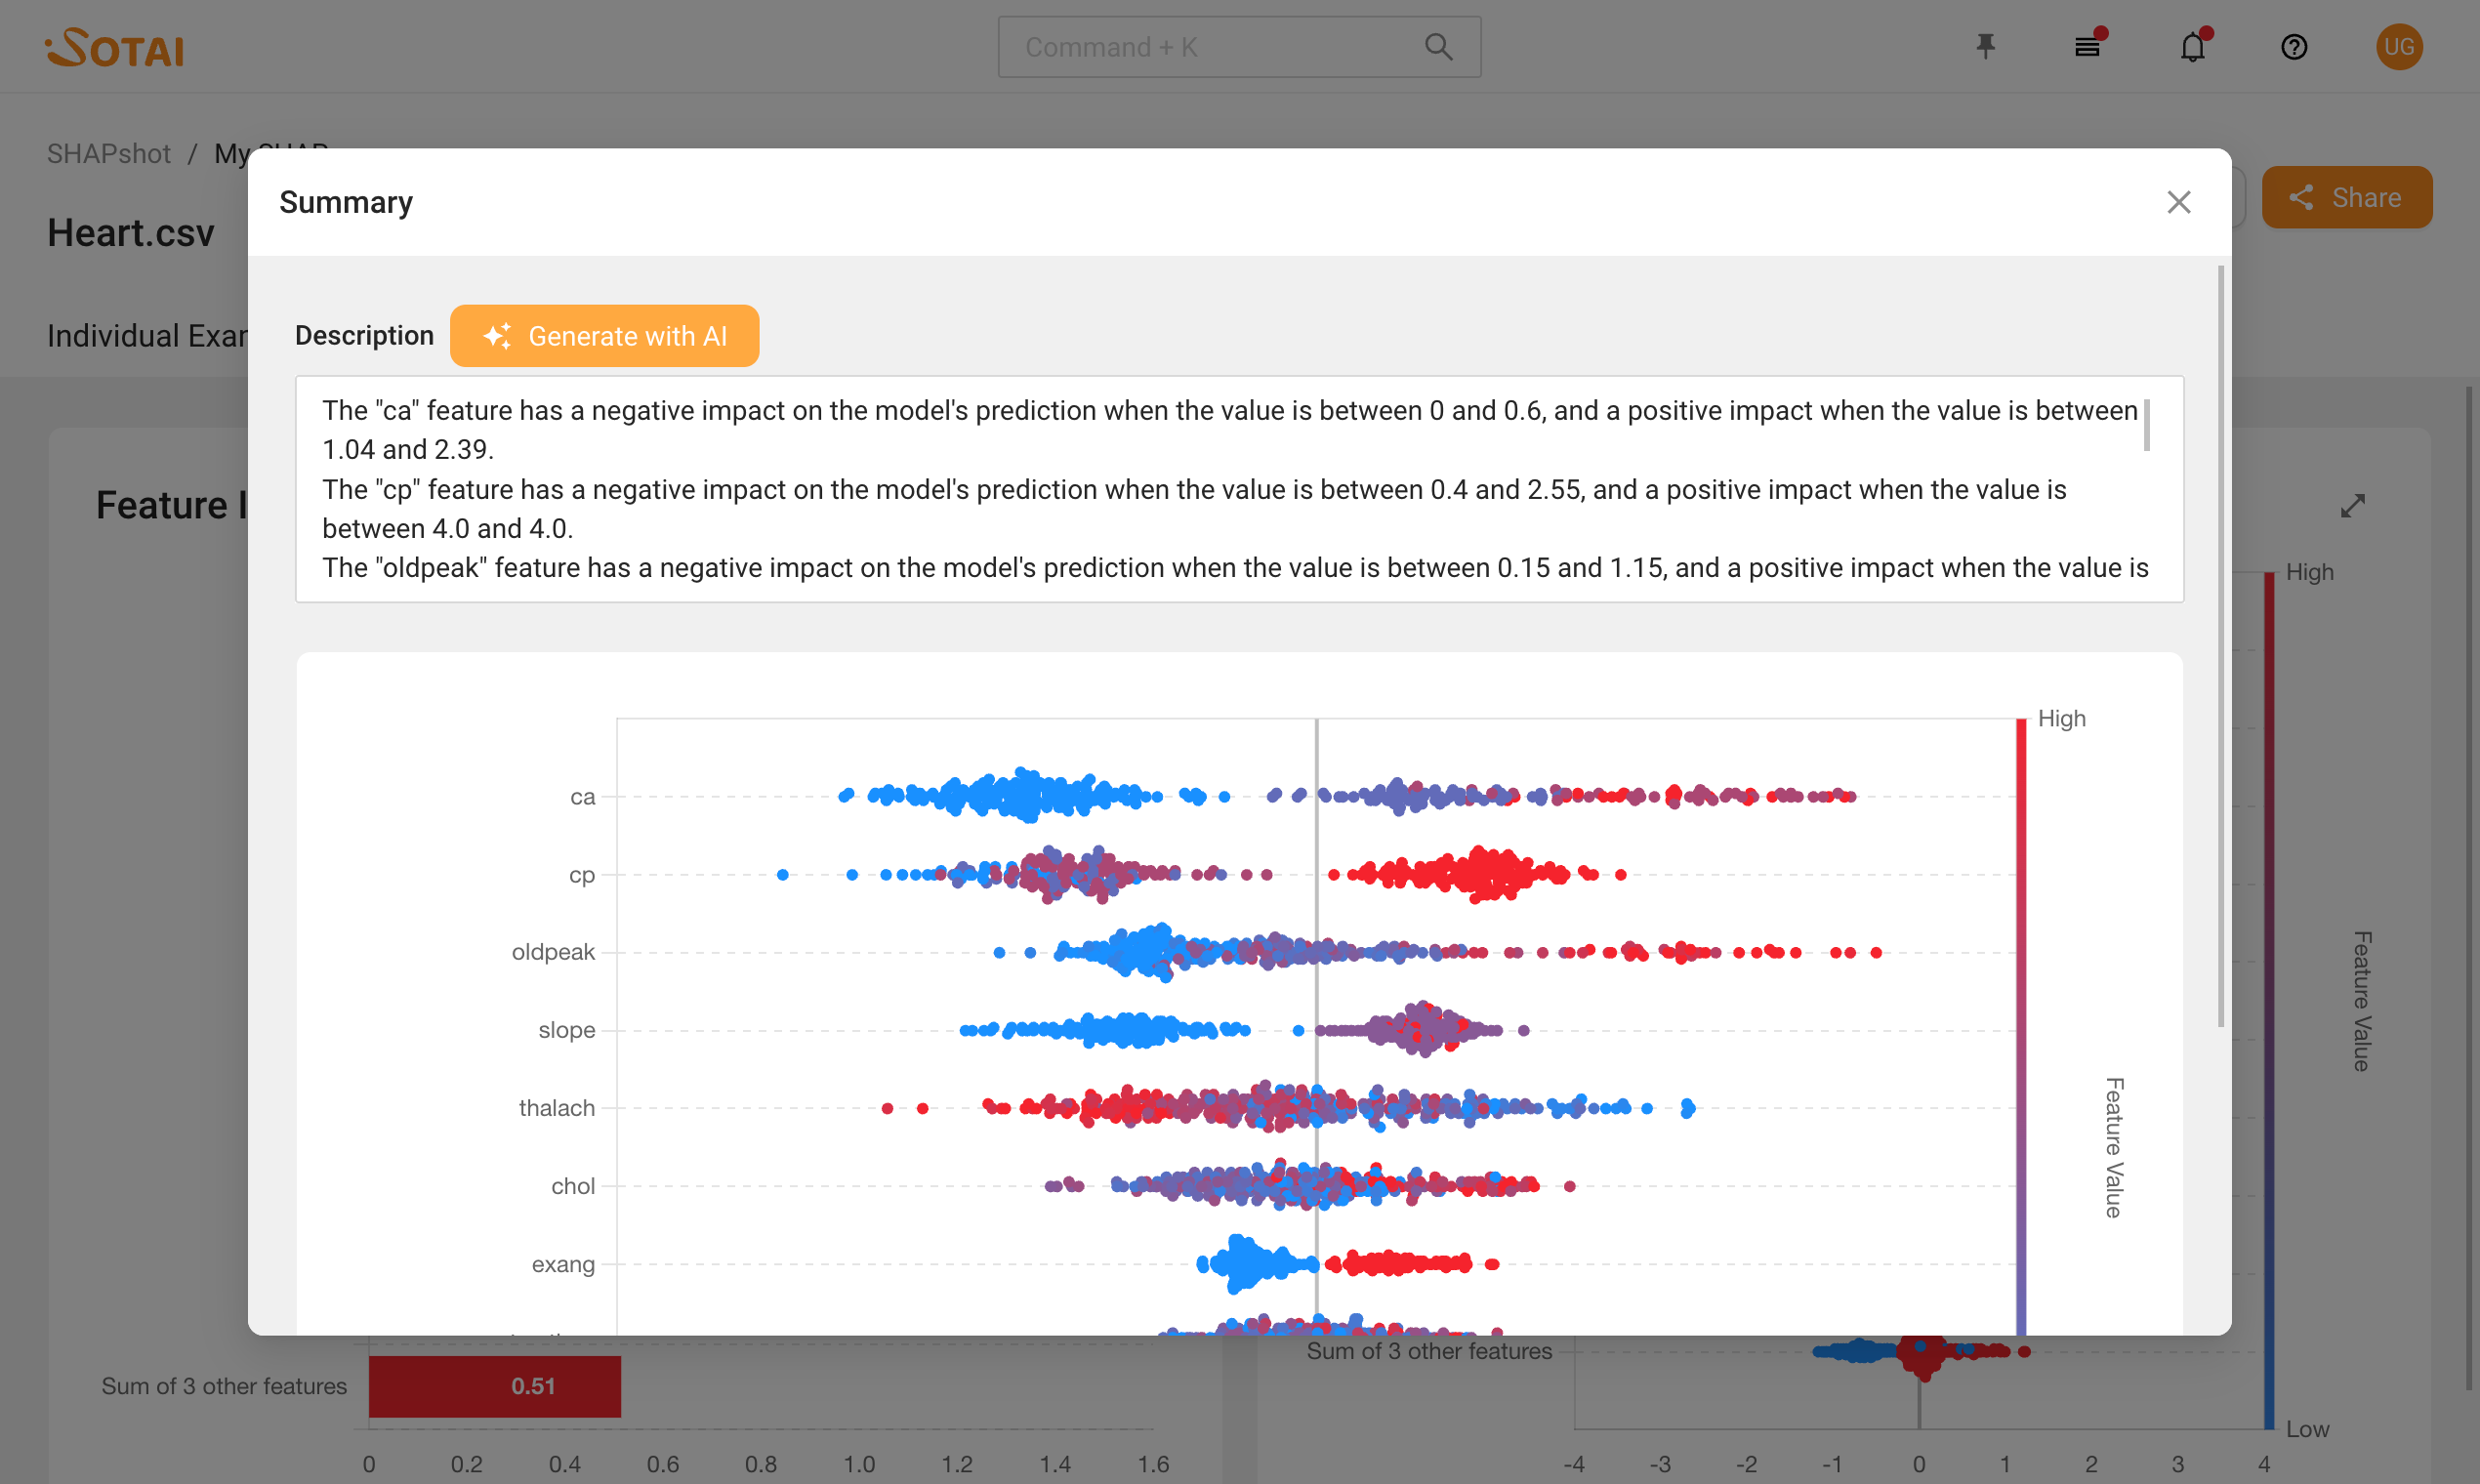Viewport: 2480px width, 1484px height.
Task: Open the help question mark icon
Action: [x=2294, y=46]
